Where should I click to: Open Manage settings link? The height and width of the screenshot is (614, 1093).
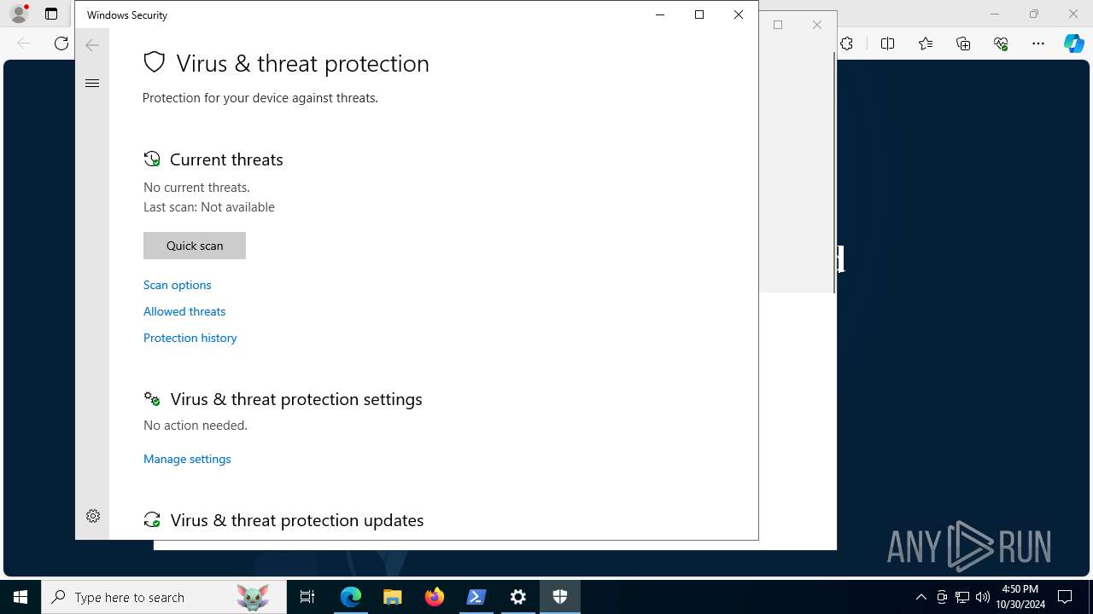click(x=187, y=459)
